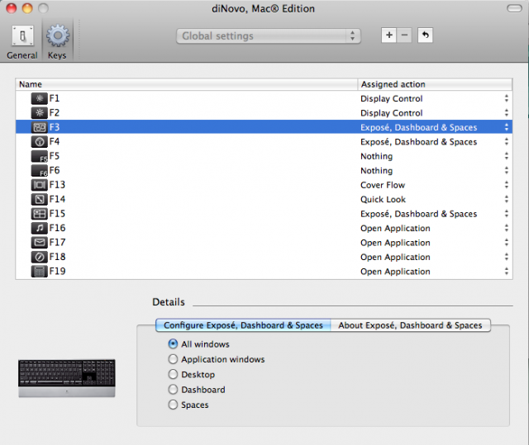Select the Application windows radio option
This screenshot has height=445, width=529.
173,359
